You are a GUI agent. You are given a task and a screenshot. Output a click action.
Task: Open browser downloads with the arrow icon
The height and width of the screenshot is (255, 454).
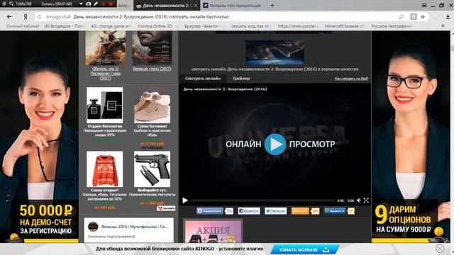(448, 17)
